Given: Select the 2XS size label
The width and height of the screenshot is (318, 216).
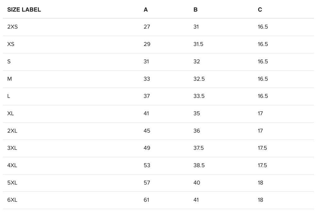Looking at the screenshot, I should (12, 27).
